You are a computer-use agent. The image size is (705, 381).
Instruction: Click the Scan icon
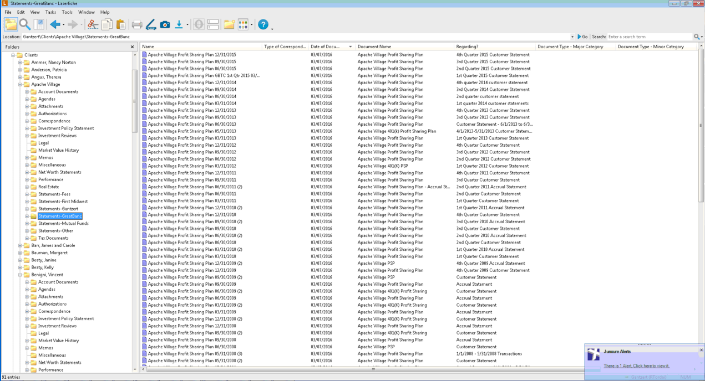click(x=151, y=24)
